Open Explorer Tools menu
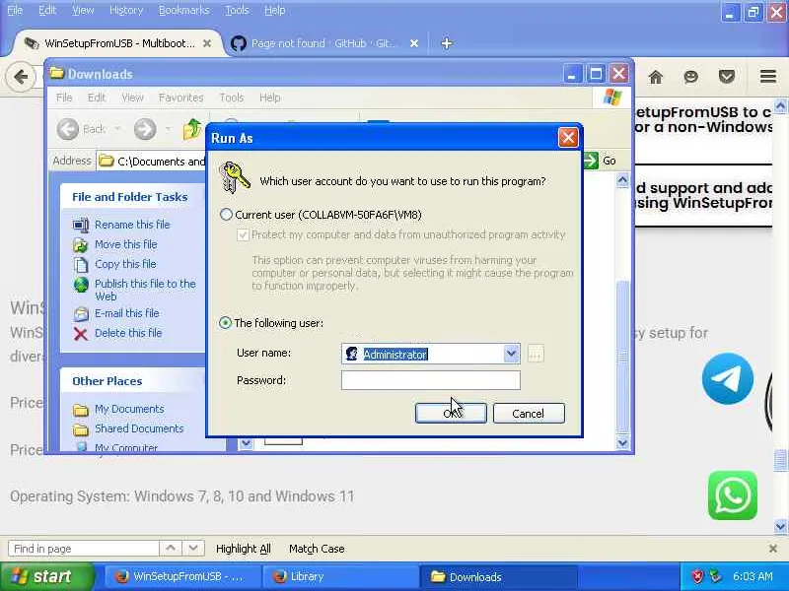 pos(232,98)
